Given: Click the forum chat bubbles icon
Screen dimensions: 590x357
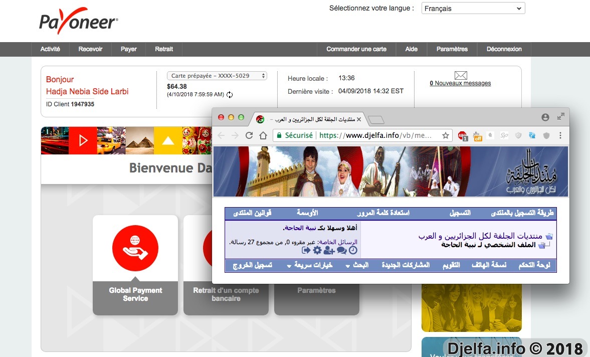Looking at the screenshot, I should [342, 250].
